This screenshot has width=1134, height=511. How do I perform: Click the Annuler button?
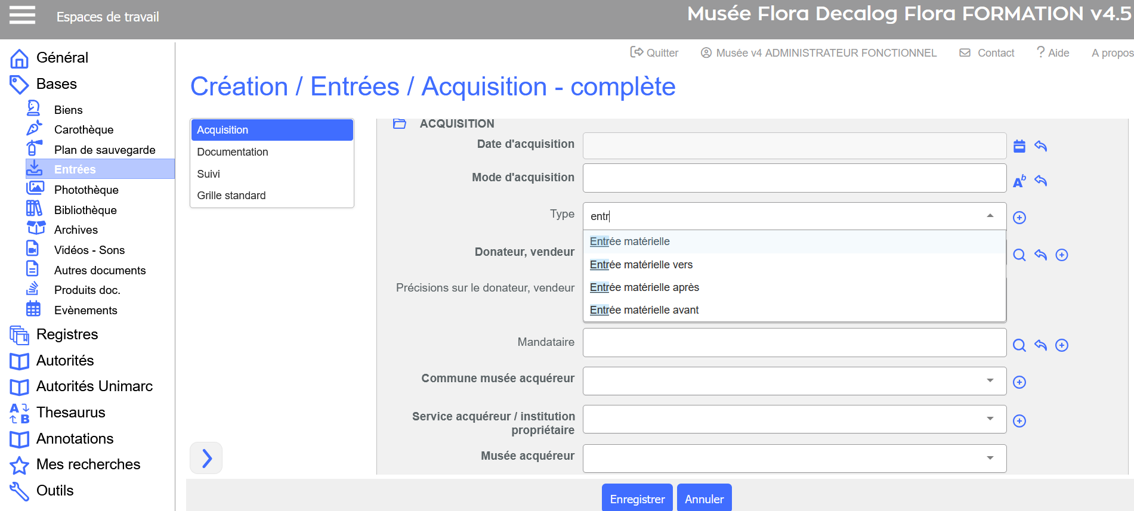(704, 498)
